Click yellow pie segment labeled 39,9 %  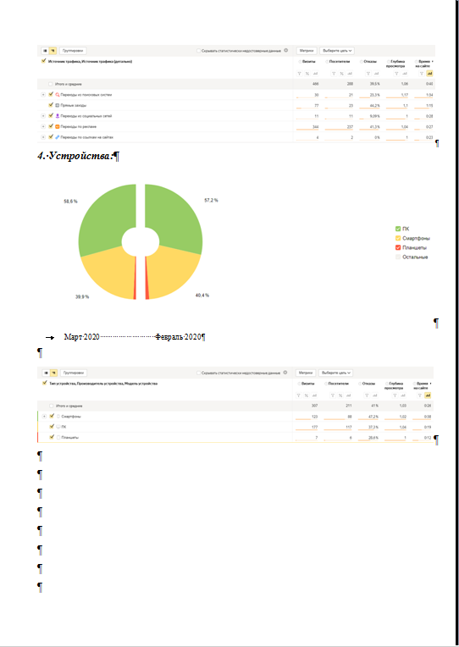pyautogui.click(x=109, y=274)
